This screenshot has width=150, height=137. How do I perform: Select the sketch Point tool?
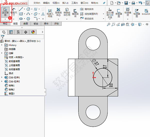pos(43,19)
